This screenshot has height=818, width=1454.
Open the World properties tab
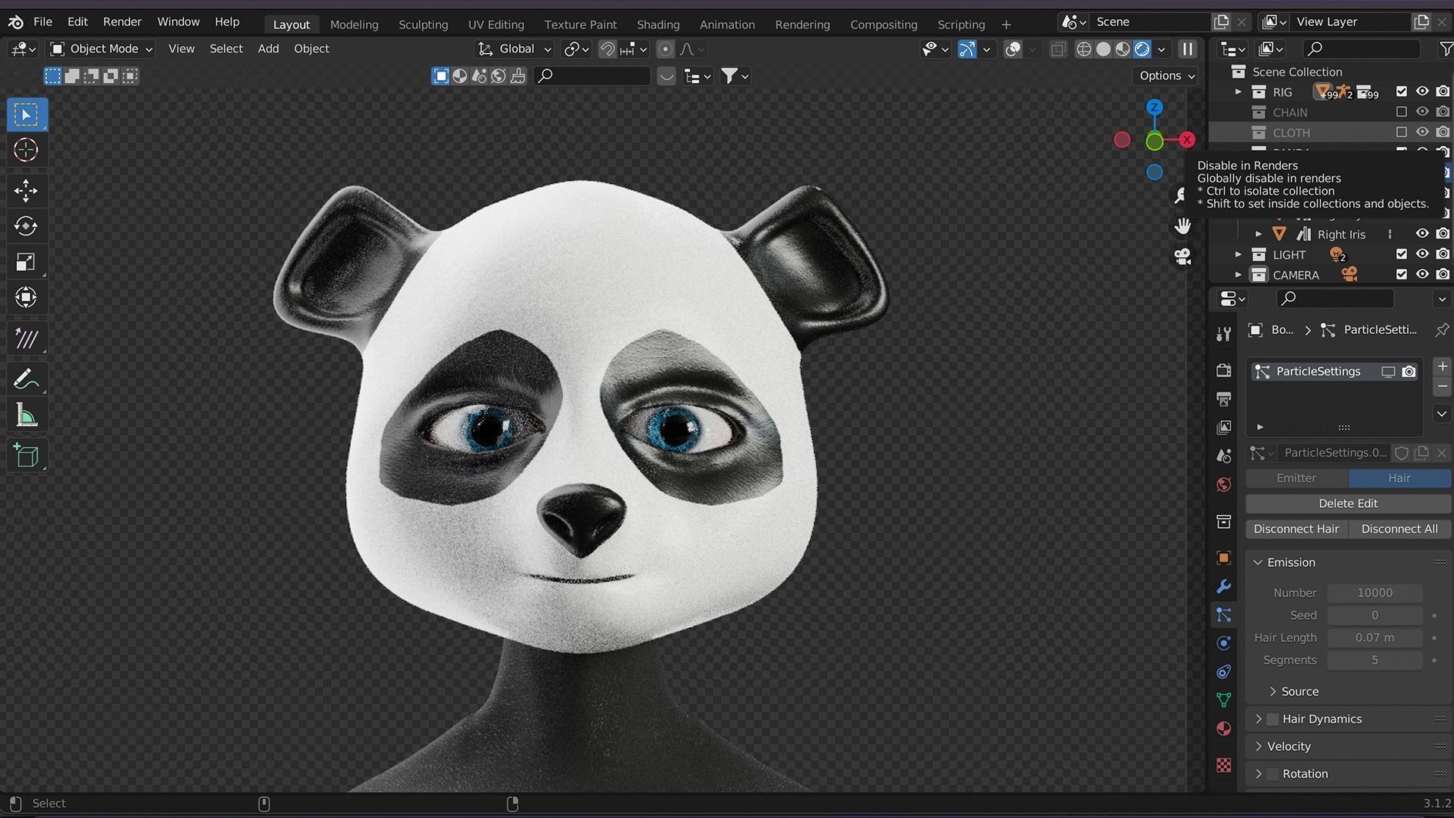click(x=1224, y=484)
